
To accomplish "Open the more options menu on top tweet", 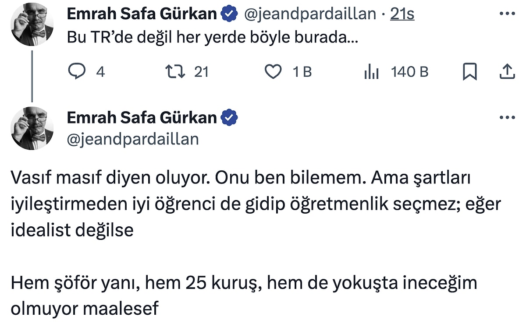I will [506, 12].
